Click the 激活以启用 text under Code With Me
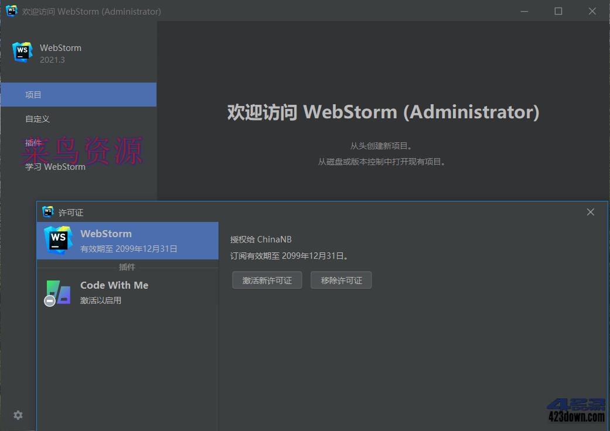 [x=100, y=300]
